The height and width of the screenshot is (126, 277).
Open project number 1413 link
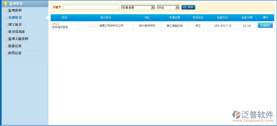click(55, 24)
